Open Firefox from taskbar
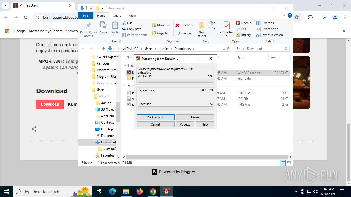The width and height of the screenshot is (351, 197). click(x=140, y=192)
